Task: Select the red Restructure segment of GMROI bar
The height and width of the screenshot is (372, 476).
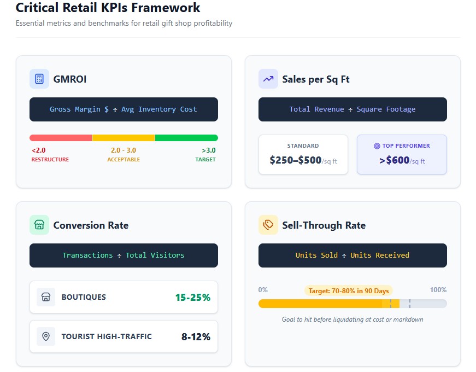Action: [61, 138]
